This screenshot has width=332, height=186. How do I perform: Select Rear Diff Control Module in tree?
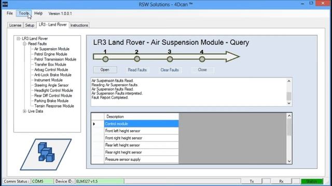coord(53,96)
